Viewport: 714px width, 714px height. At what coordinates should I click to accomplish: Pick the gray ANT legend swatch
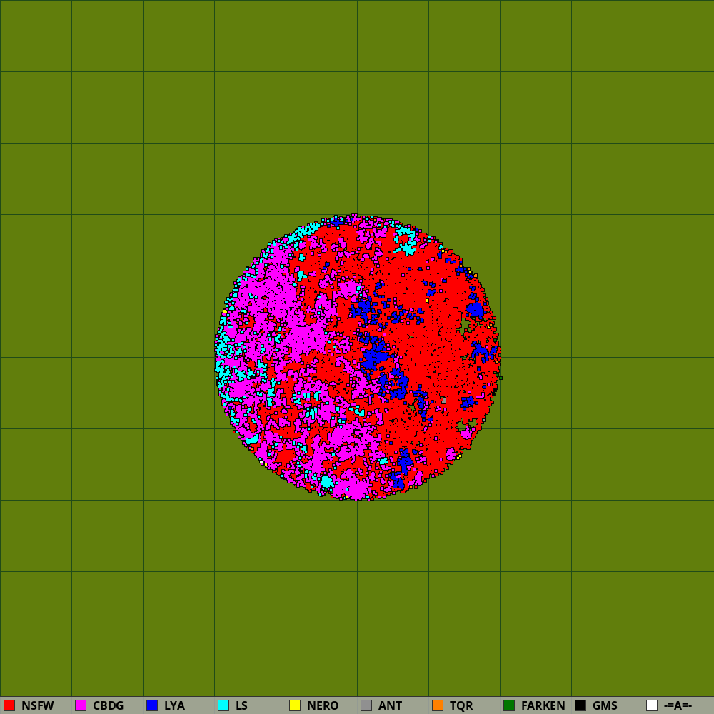pyautogui.click(x=366, y=705)
